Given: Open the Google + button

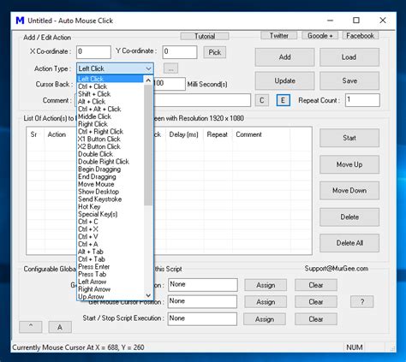Looking at the screenshot, I should [319, 36].
